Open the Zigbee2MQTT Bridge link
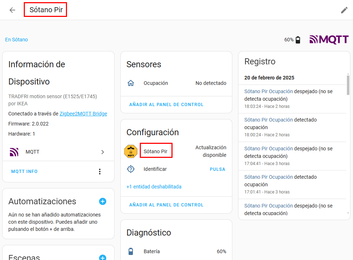 click(x=83, y=114)
